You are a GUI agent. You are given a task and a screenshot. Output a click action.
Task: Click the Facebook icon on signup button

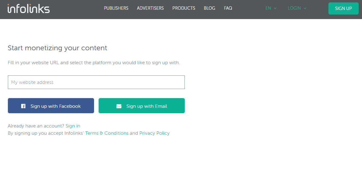(23, 106)
